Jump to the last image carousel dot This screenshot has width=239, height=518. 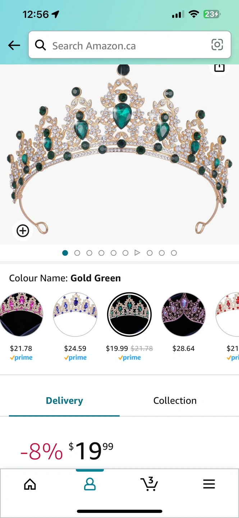coord(174,253)
